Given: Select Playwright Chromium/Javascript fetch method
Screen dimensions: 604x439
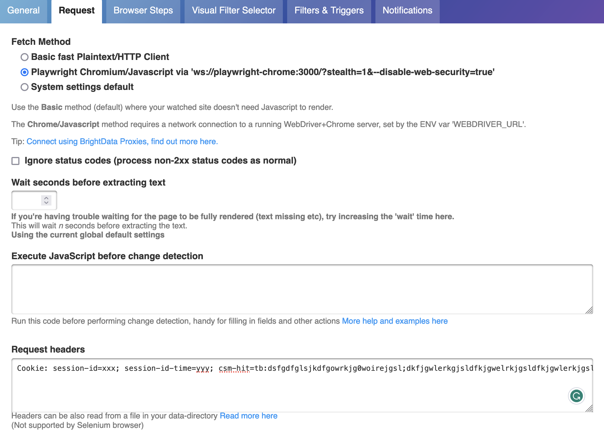Looking at the screenshot, I should click(25, 72).
